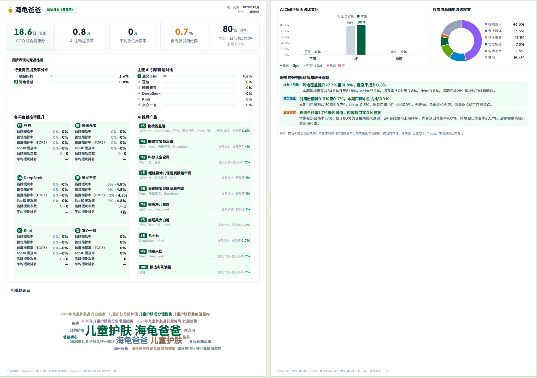Click the 豆包 platform icon

(20, 126)
